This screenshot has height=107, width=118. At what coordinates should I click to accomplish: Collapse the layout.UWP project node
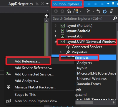56,42
